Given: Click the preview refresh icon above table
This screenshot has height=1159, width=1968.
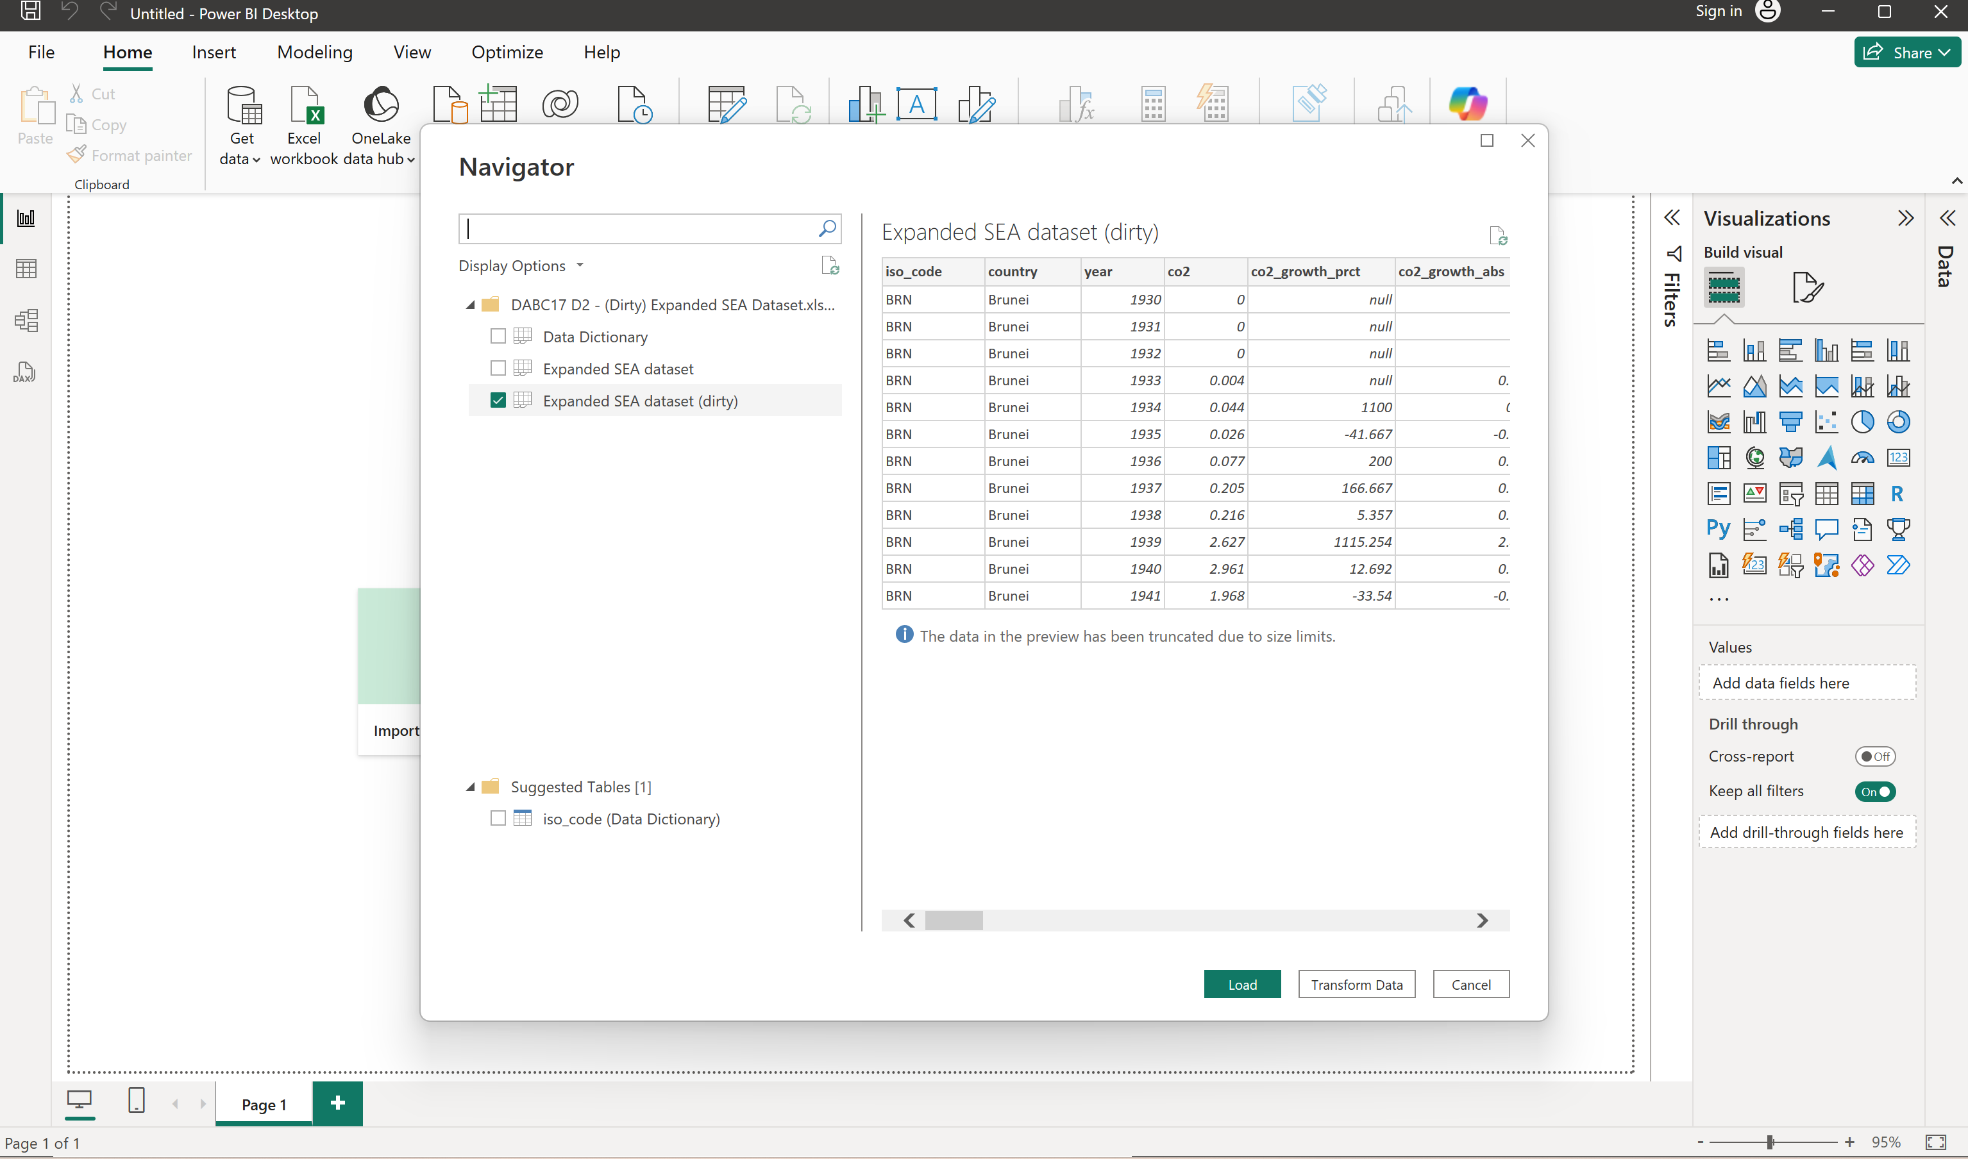Looking at the screenshot, I should (1498, 235).
